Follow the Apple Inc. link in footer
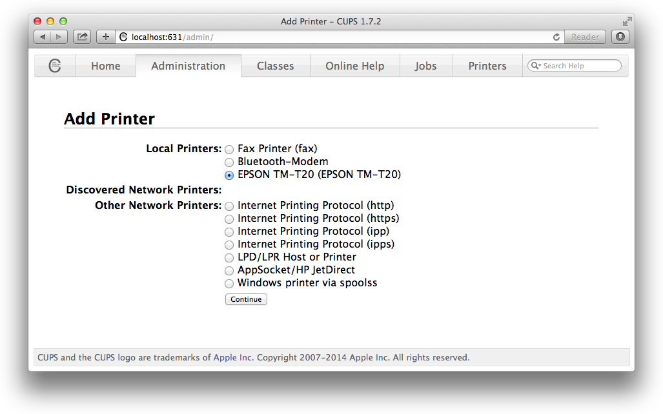 [234, 357]
